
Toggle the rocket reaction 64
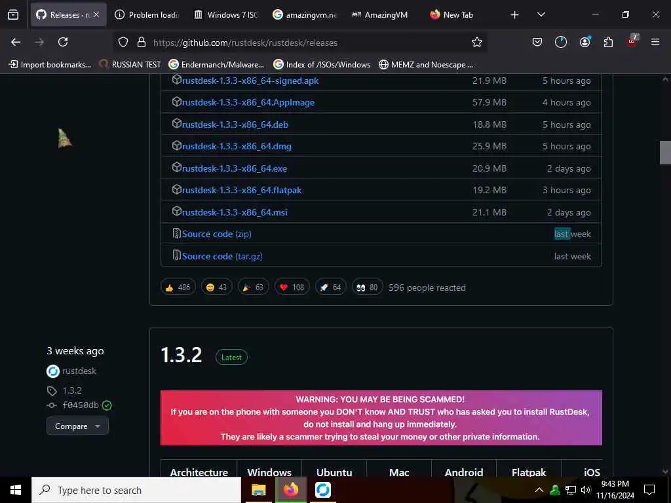(x=330, y=288)
